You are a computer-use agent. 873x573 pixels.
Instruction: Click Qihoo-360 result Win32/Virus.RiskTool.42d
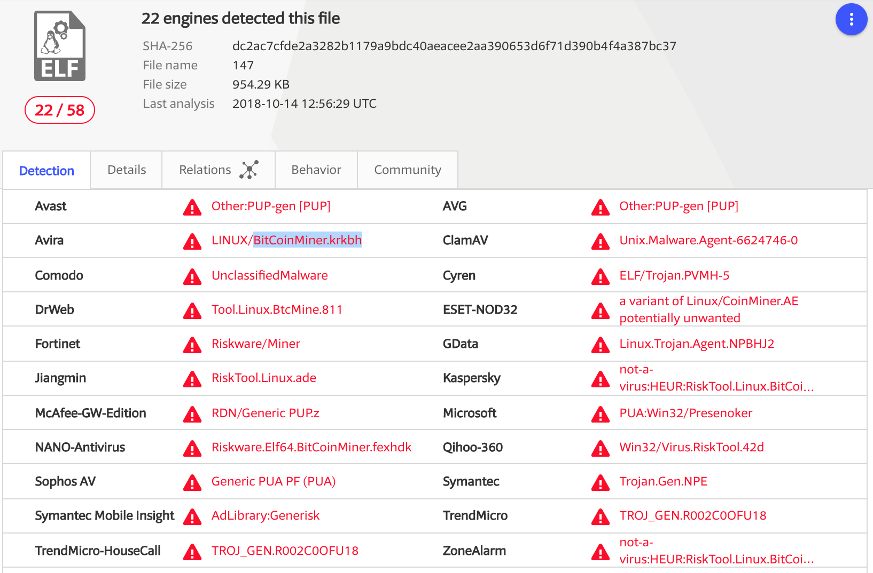[692, 447]
